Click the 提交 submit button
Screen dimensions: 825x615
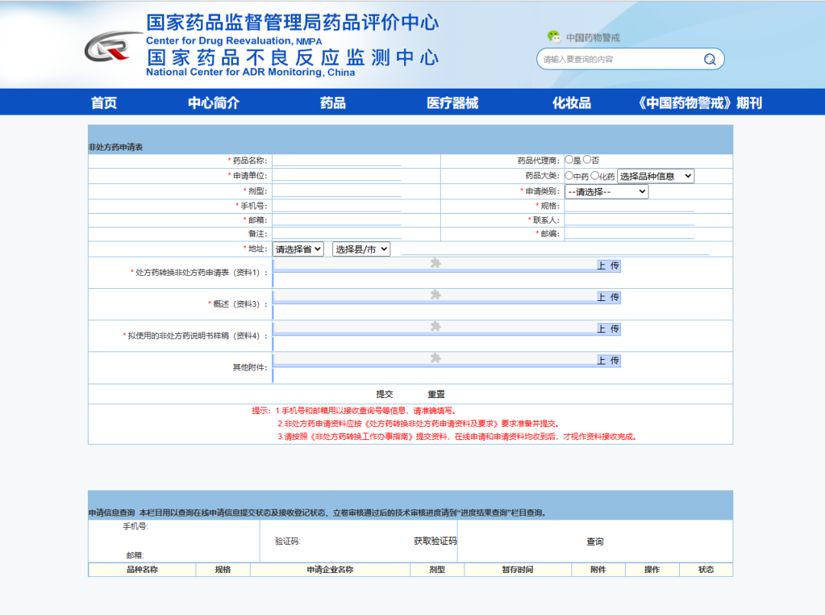point(386,393)
